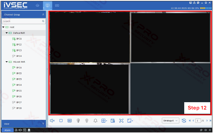Click the second light bulb icon
This screenshot has width=213, height=133.
pyautogui.click(x=87, y=120)
